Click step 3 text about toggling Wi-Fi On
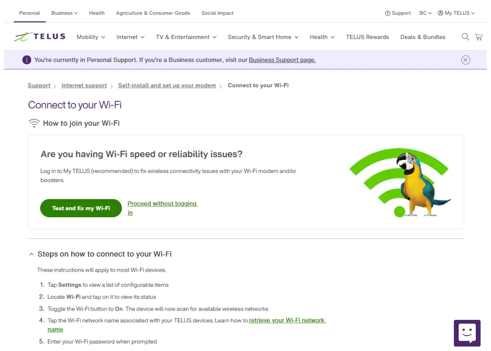This screenshot has width=491, height=351. coord(158,309)
